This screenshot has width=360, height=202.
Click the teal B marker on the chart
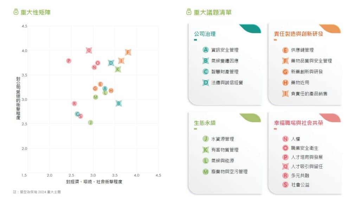click(x=118, y=103)
